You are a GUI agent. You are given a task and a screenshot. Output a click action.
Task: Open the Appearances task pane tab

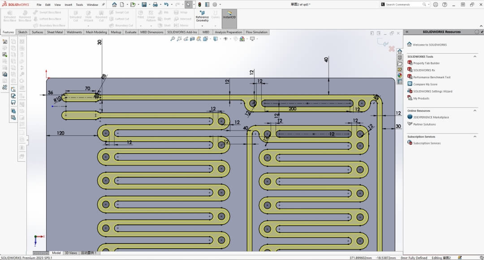(400, 75)
